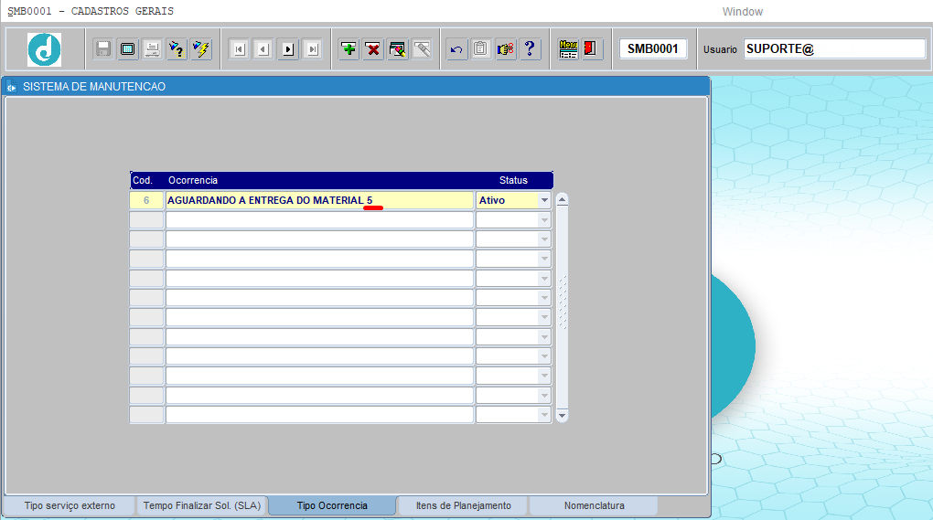Select the Nomenclatura tab
The height and width of the screenshot is (520, 933).
pos(594,505)
